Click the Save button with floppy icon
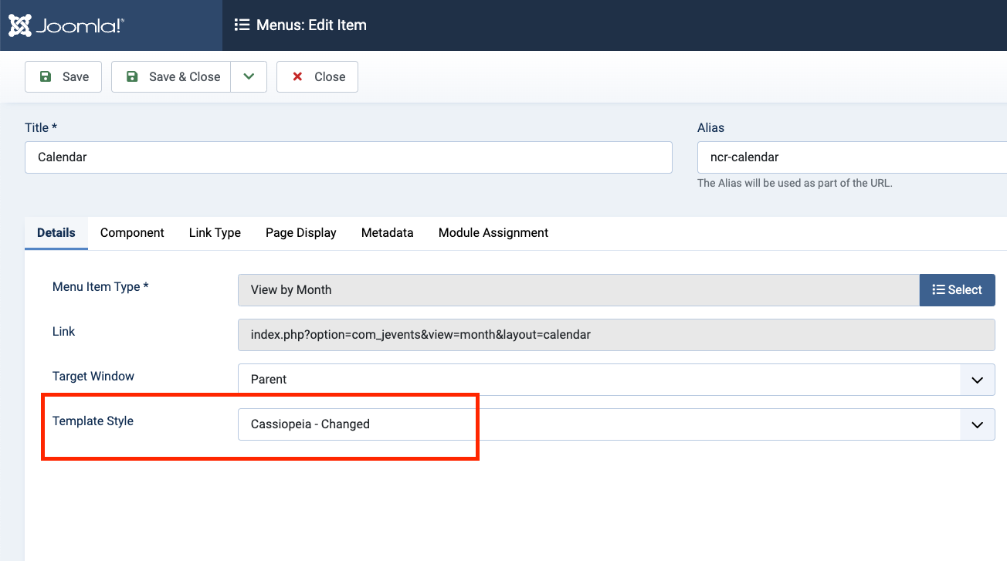1007x561 pixels. coord(63,76)
